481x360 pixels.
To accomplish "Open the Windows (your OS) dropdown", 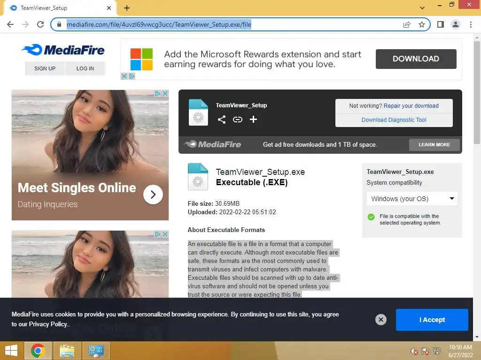I will tap(412, 199).
